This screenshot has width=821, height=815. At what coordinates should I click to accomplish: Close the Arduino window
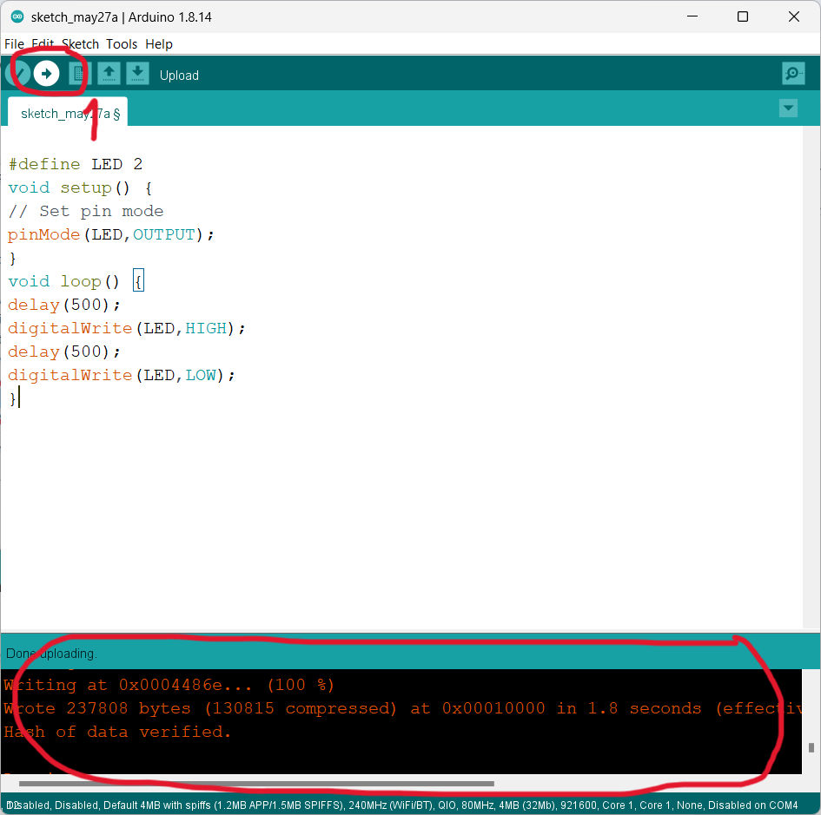point(794,16)
